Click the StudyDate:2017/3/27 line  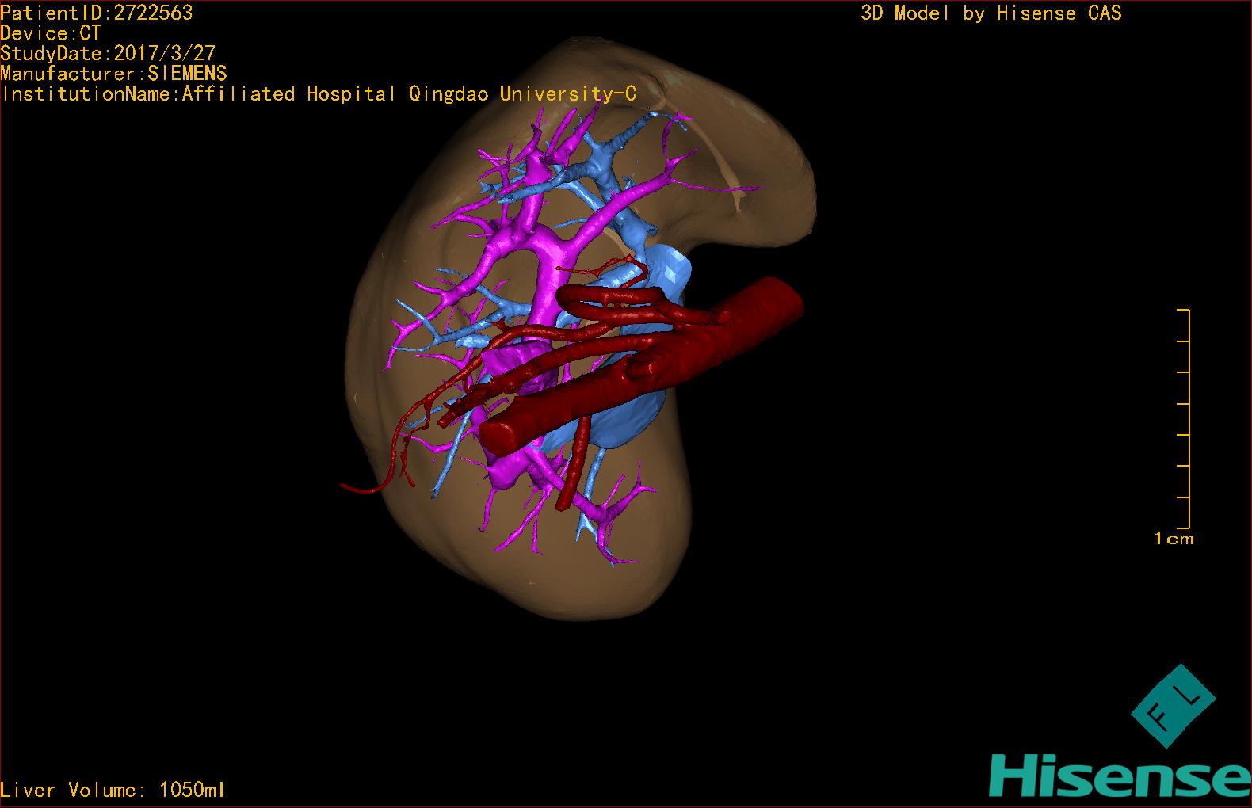[108, 54]
